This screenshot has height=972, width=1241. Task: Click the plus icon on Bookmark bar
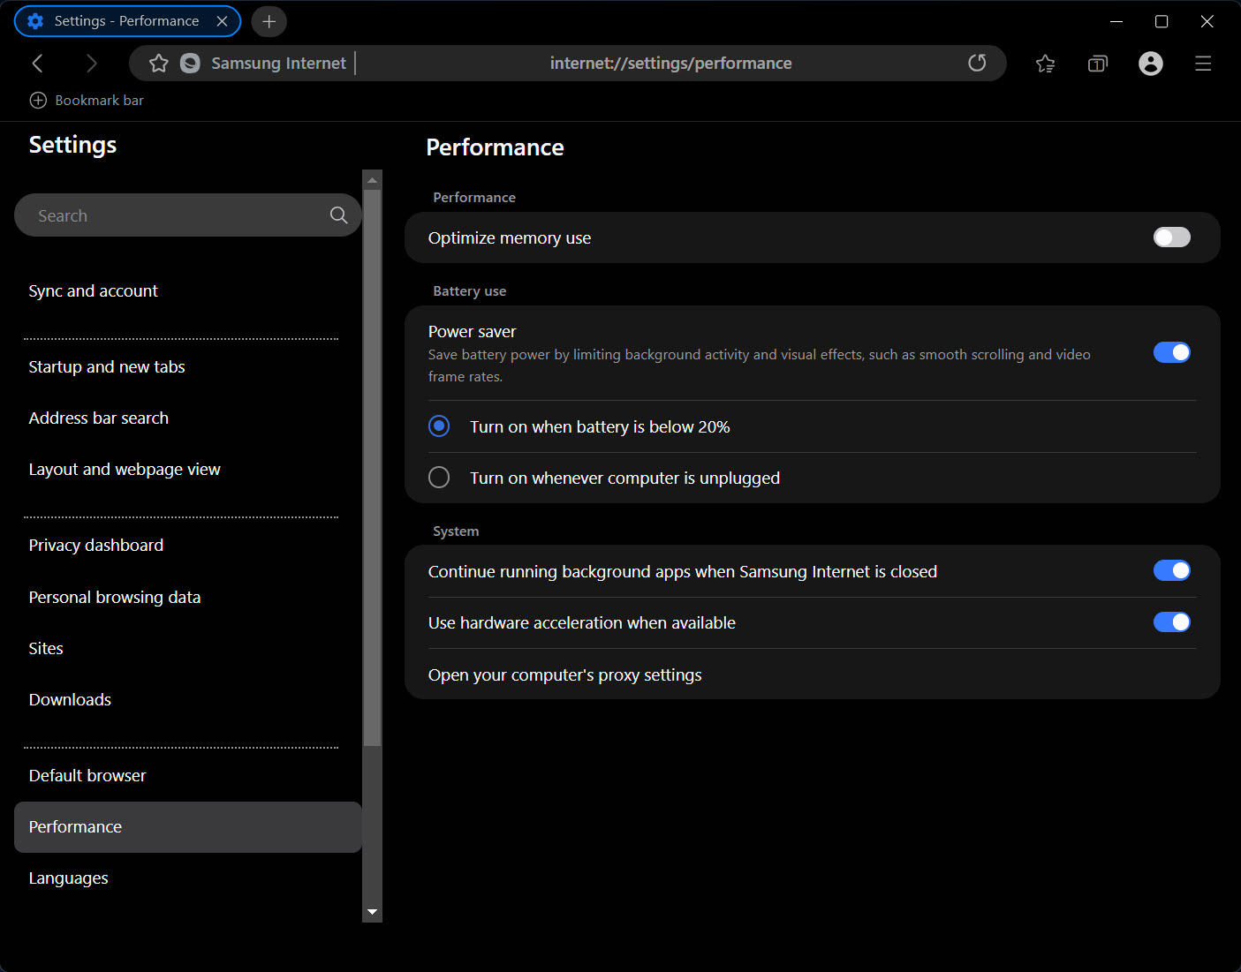(38, 101)
